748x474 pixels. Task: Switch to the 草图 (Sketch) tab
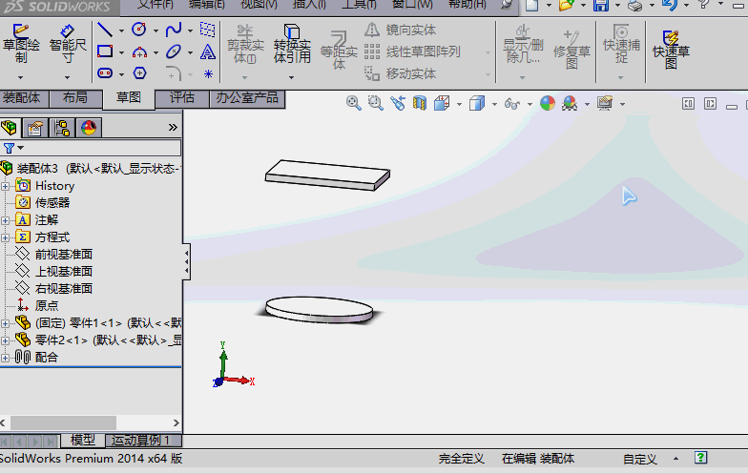[128, 98]
